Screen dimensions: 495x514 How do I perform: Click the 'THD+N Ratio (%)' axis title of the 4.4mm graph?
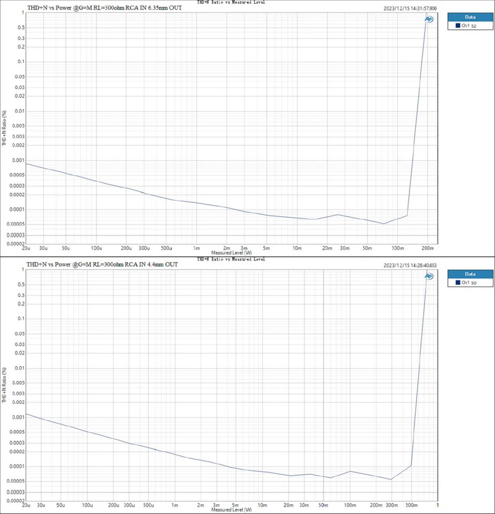(4, 385)
